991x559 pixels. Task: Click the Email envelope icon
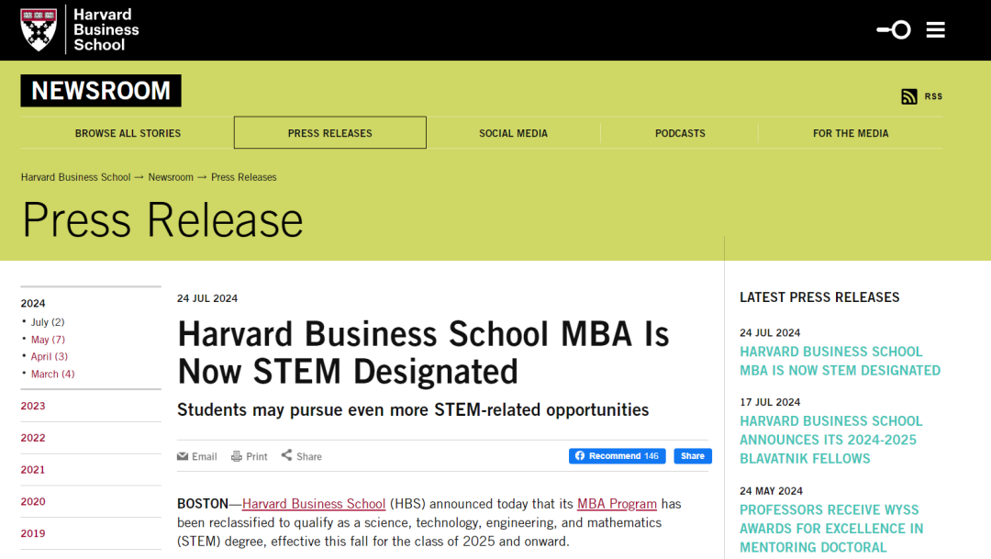pyautogui.click(x=183, y=456)
